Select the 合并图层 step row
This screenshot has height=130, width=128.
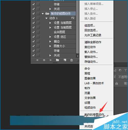(59, 32)
